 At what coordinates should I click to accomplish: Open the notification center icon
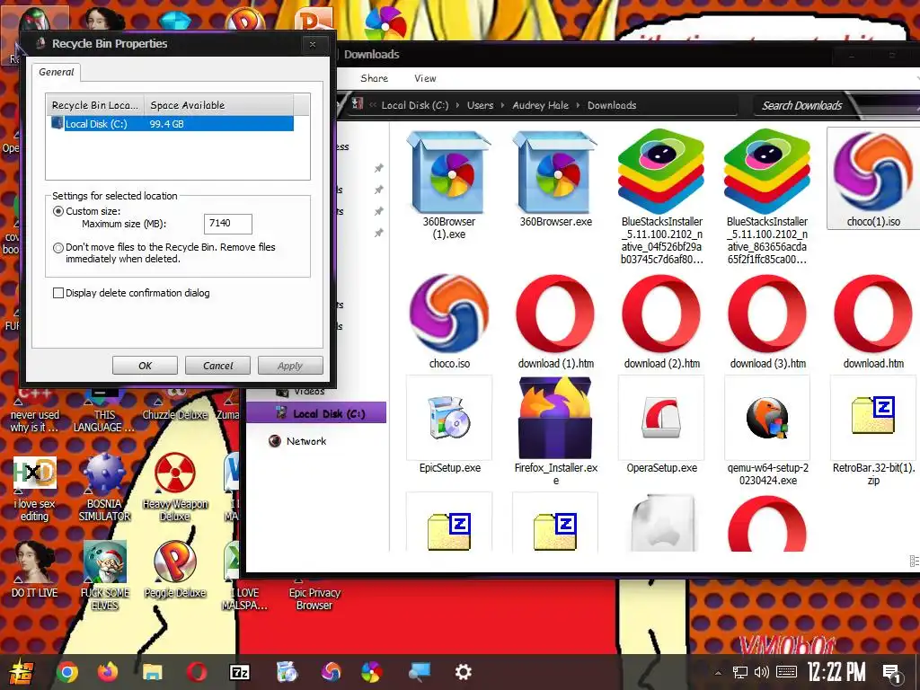(892, 672)
